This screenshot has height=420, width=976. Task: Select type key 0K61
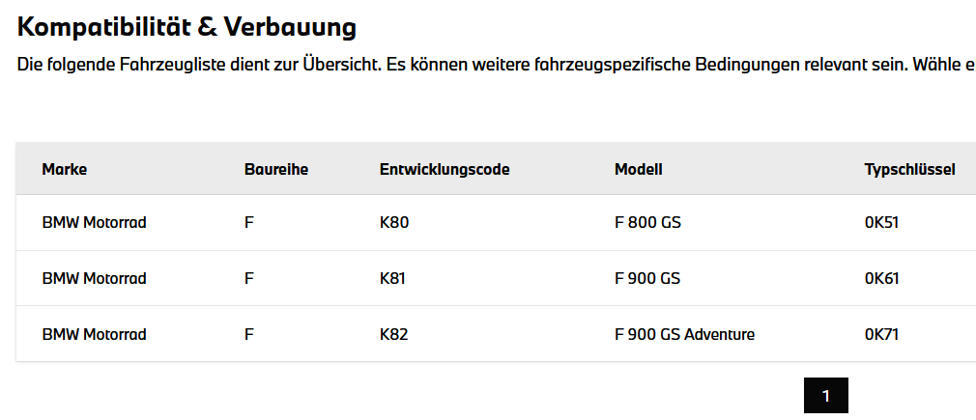pyautogui.click(x=882, y=278)
